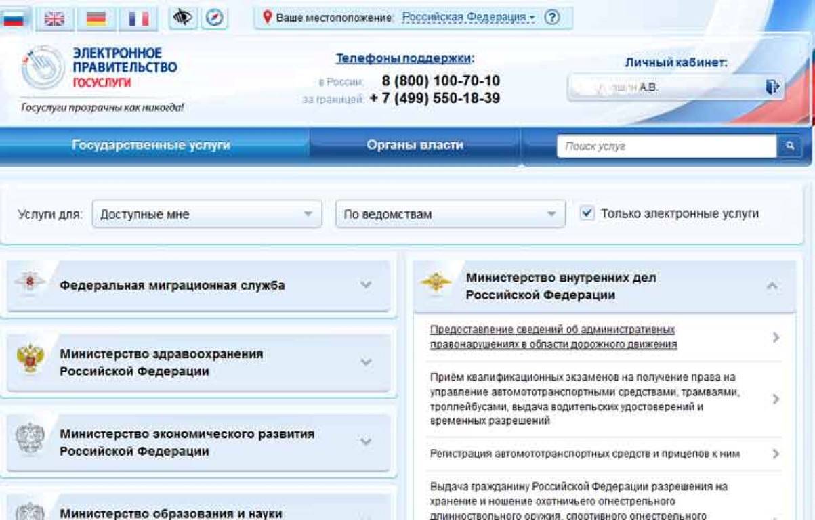815x520 pixels.
Task: Log out using the exit door icon
Action: [x=772, y=87]
